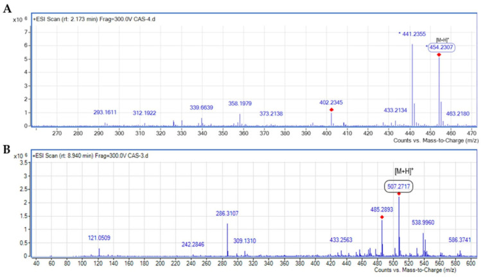Click the 586.3741 peak label

460,240
